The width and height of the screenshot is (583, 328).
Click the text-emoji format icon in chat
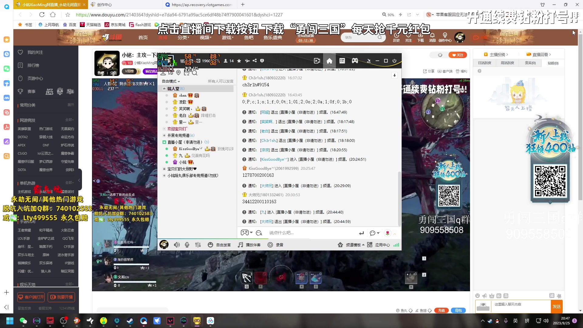point(259,233)
